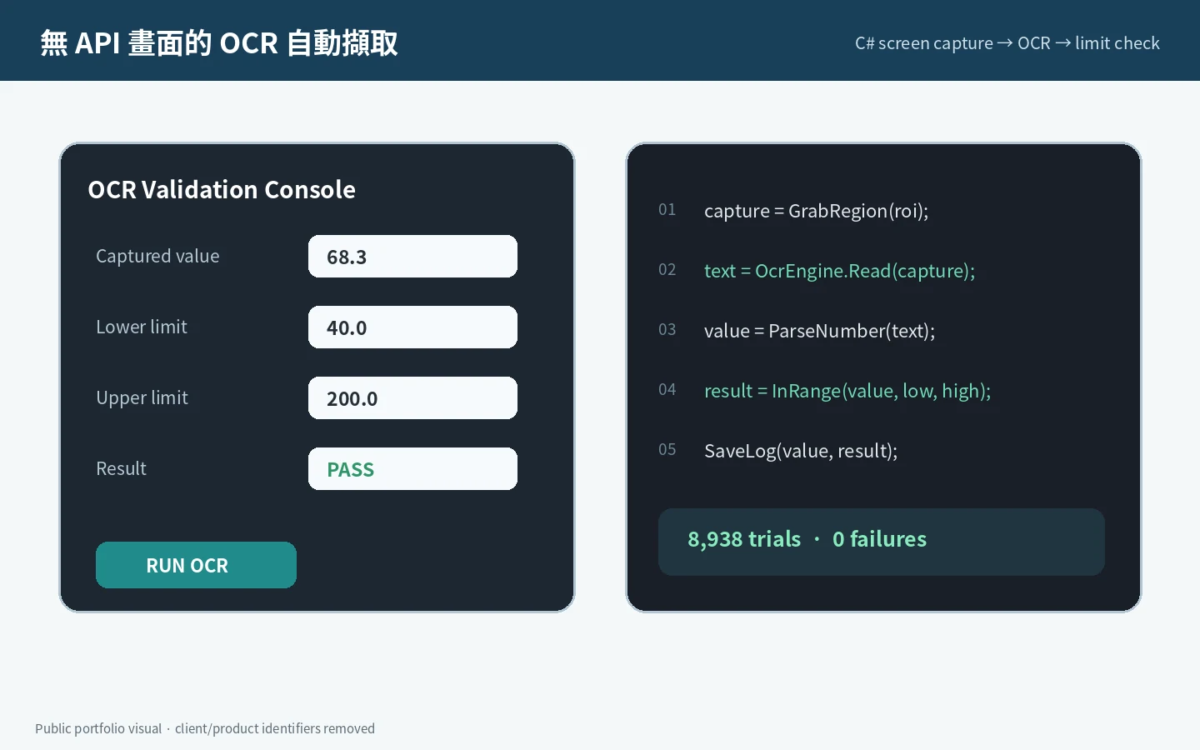The height and width of the screenshot is (750, 1200).
Task: Click line number 05 in code panel
Action: coord(667,450)
